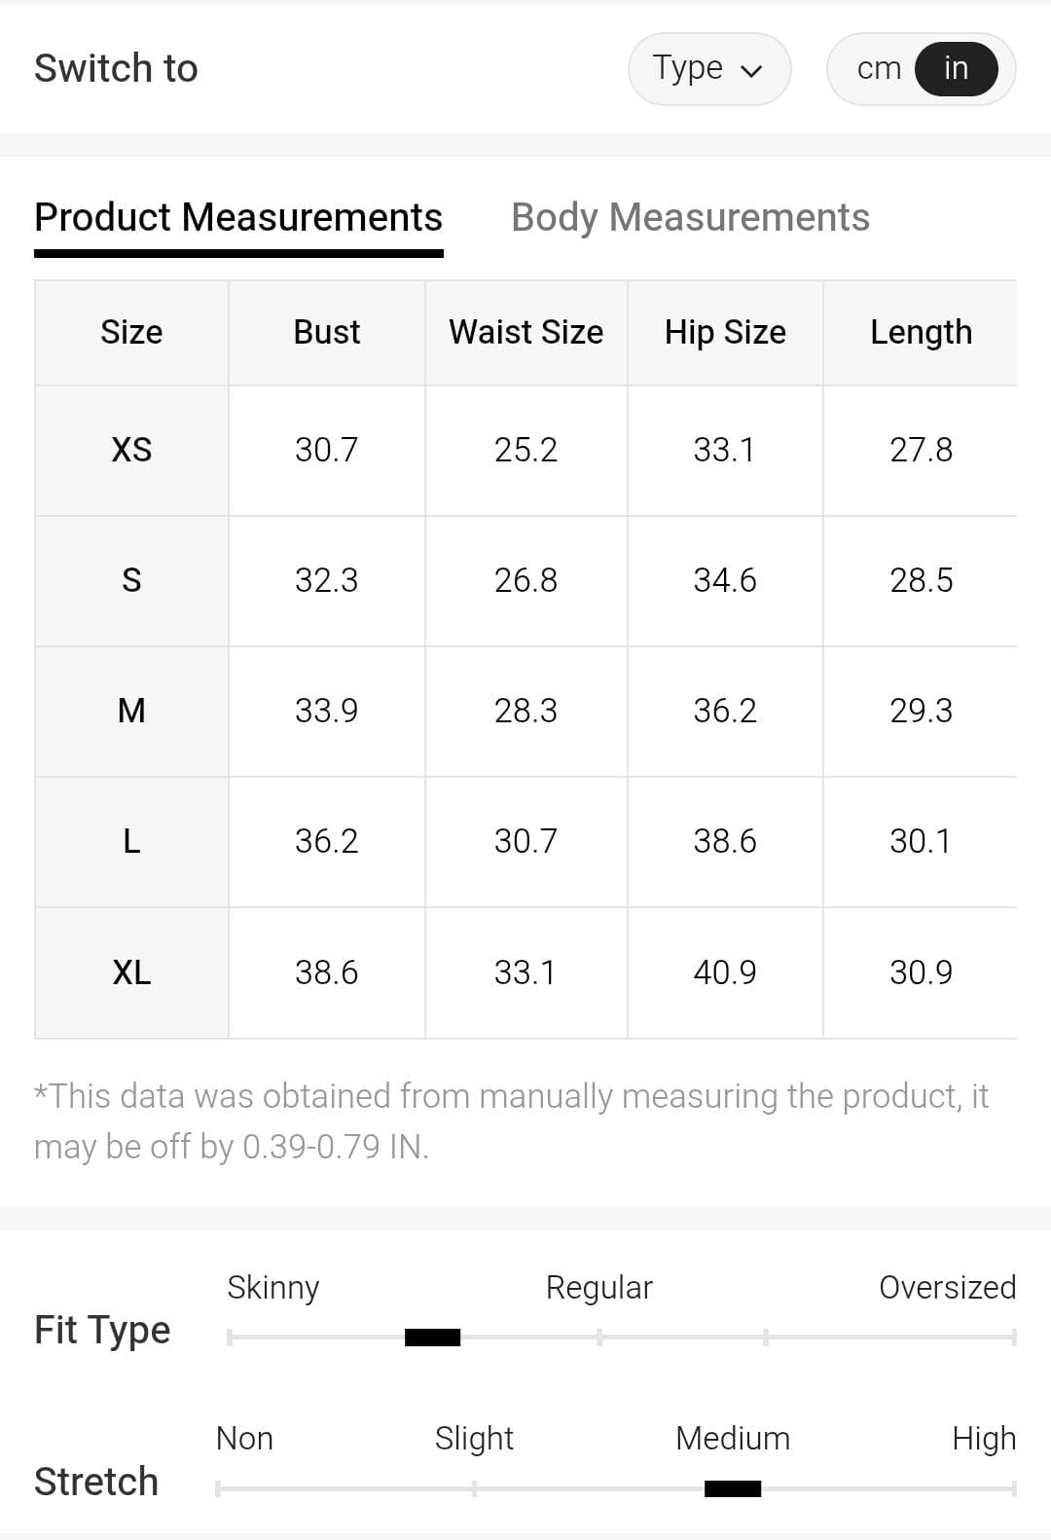Select the L size row label
1051x1540 pixels.
pos(131,841)
